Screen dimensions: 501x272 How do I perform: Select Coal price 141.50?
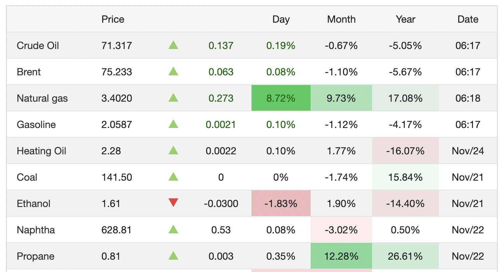click(x=117, y=177)
